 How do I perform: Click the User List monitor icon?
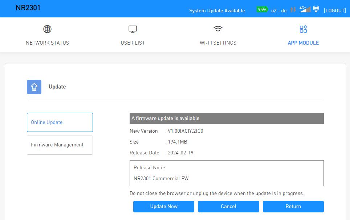[133, 29]
